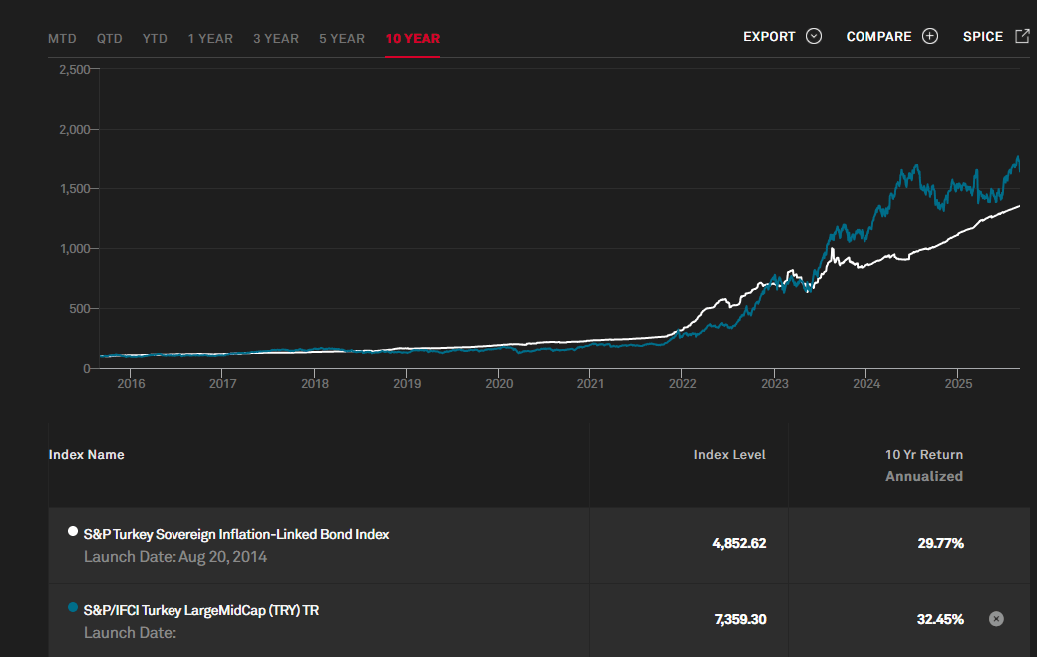The image size is (1037, 657).
Task: Remove S&P/IFCI Turkey LargeMidCap comparison with X icon
Action: click(x=996, y=619)
